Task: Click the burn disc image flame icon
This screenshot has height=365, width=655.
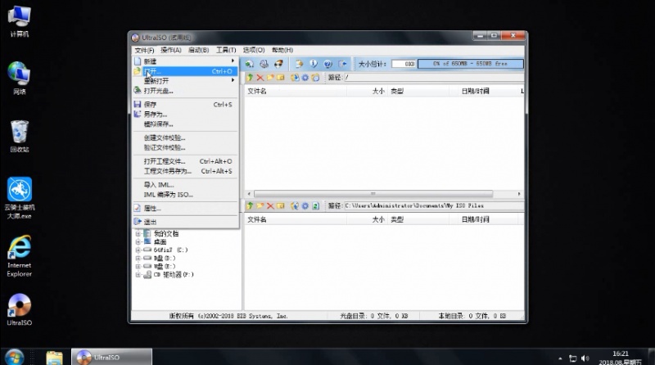Action: [x=278, y=64]
